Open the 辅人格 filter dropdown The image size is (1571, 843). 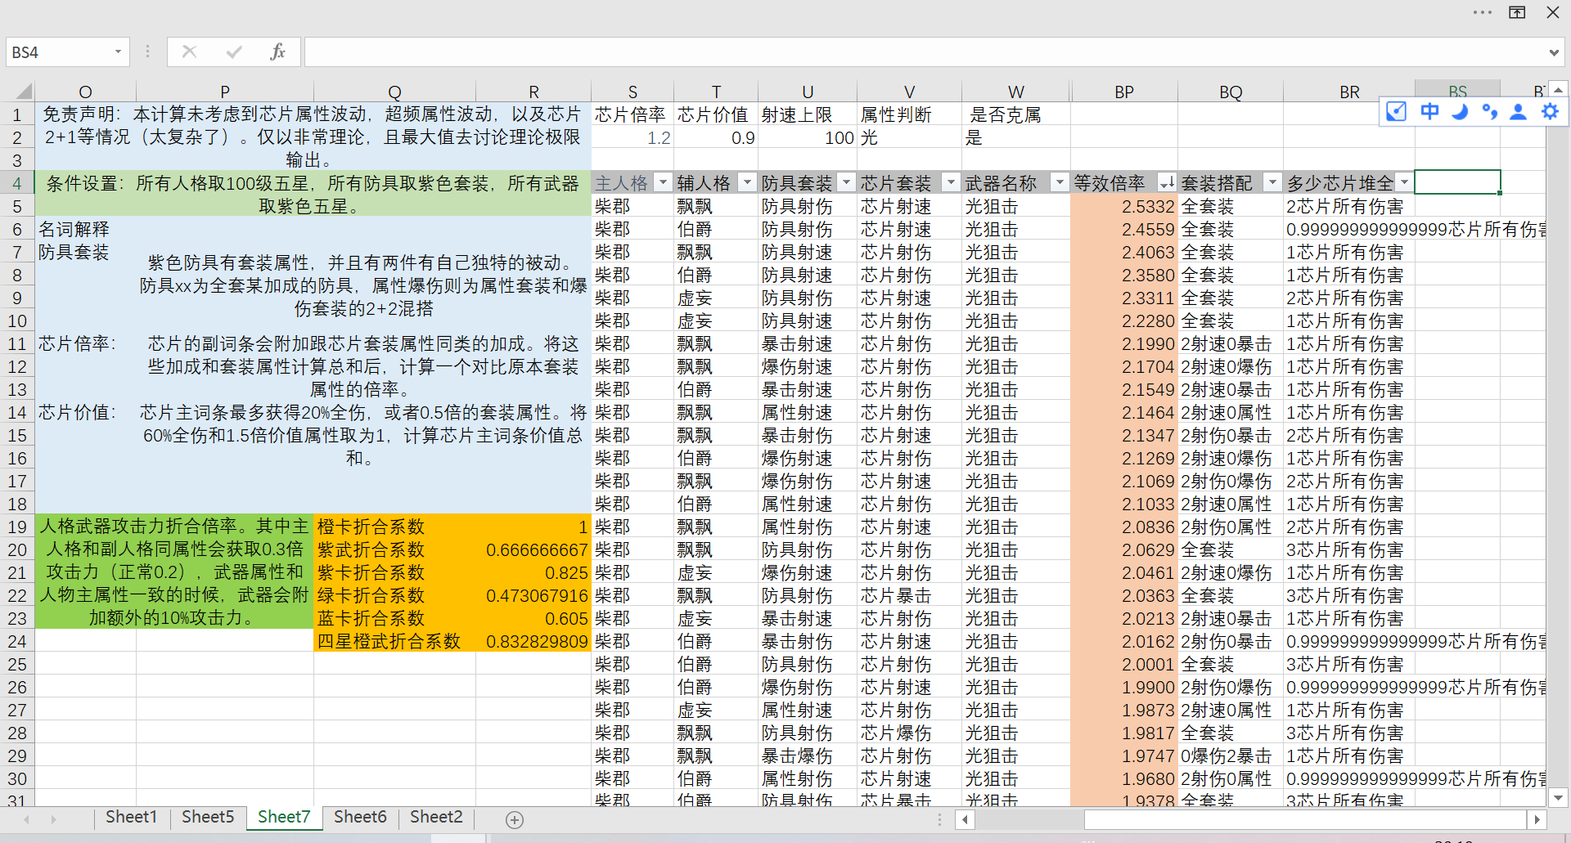747,182
